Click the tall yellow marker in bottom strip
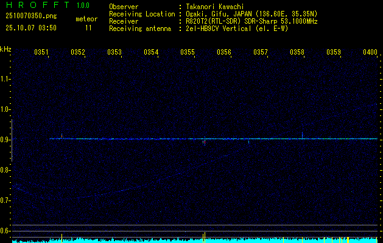This screenshot has width=383, height=243. pyautogui.click(x=204, y=236)
